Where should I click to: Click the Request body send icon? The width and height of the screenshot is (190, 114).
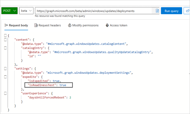click(x=6, y=25)
